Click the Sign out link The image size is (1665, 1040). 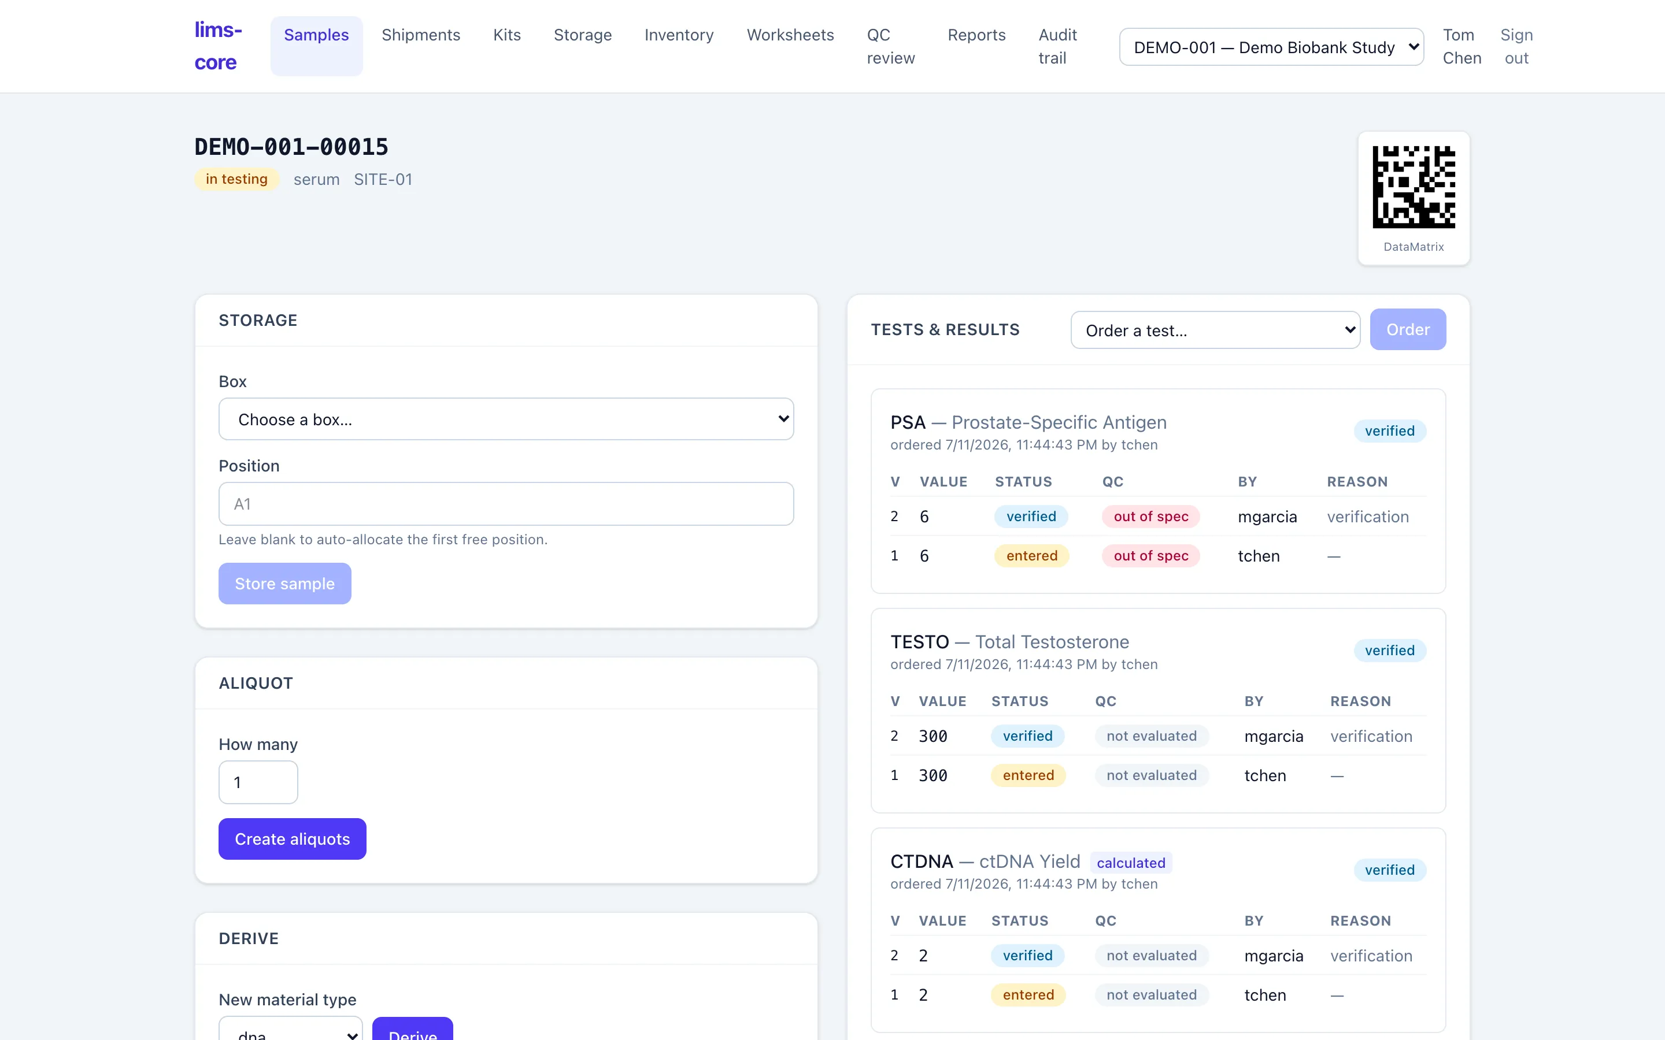pyautogui.click(x=1516, y=46)
